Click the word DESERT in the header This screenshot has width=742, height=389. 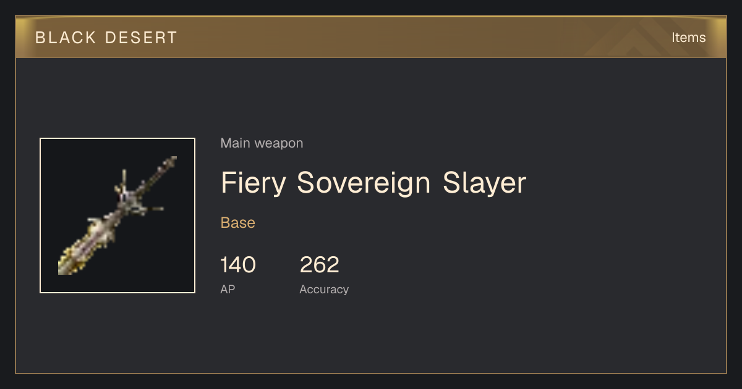point(142,38)
